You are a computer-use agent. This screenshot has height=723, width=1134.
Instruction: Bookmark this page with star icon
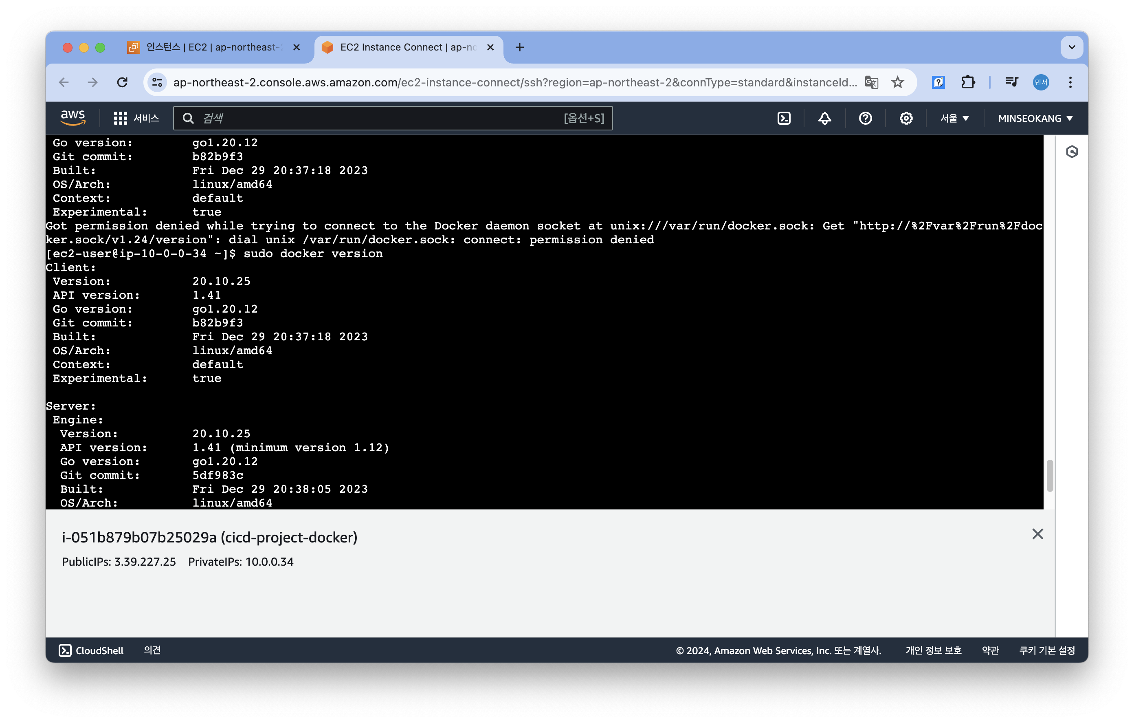[898, 82]
